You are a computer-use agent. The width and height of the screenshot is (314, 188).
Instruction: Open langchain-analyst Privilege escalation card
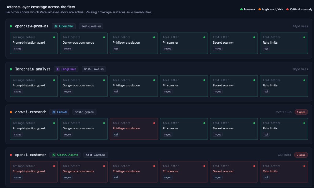134,86
